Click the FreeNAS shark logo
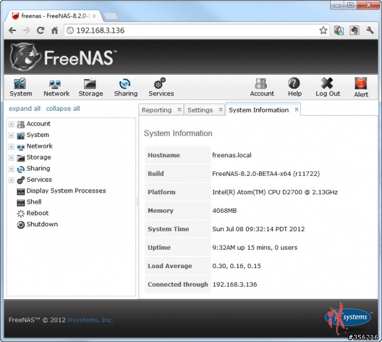Image resolution: width=382 pixels, height=342 pixels. click(25, 57)
